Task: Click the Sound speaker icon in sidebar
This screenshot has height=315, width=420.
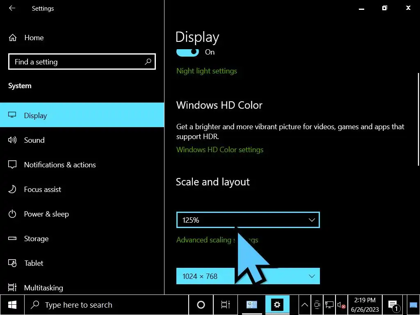Action: click(x=12, y=140)
